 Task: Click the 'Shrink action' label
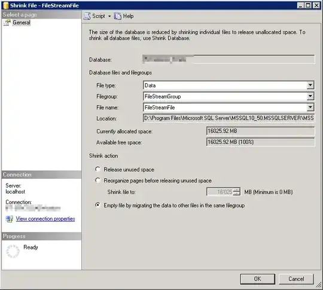103,156
